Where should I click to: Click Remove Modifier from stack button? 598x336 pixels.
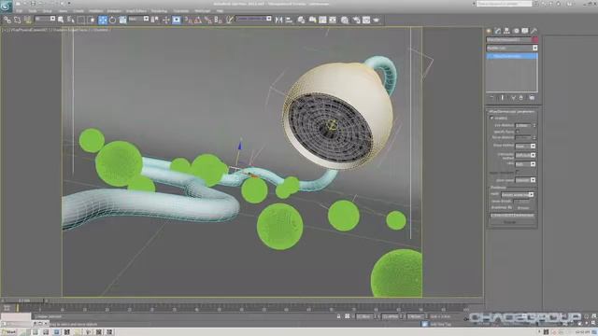pyautogui.click(x=521, y=97)
